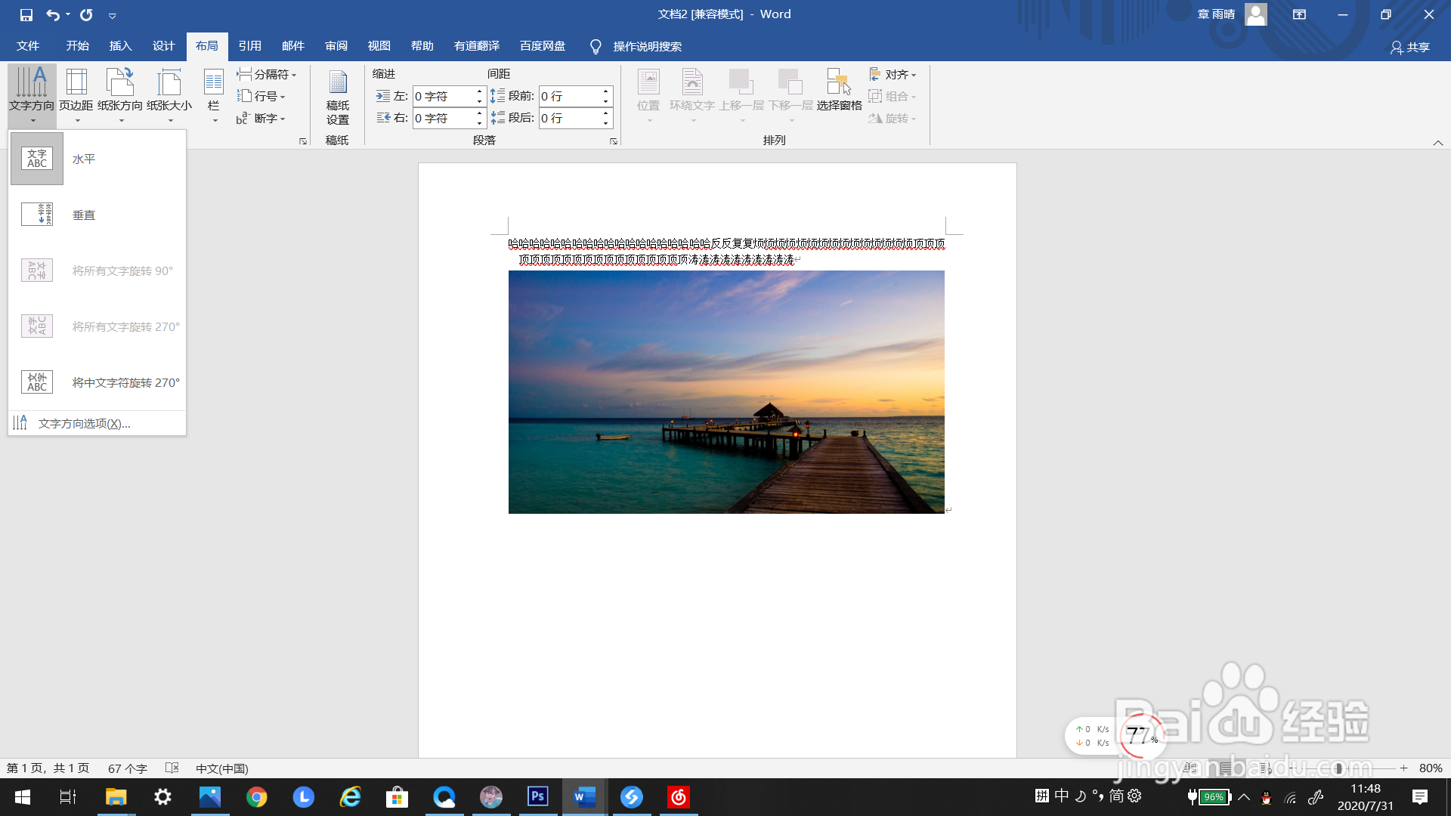Open the Margins (页边距) gallery
Image resolution: width=1451 pixels, height=816 pixels.
(76, 96)
